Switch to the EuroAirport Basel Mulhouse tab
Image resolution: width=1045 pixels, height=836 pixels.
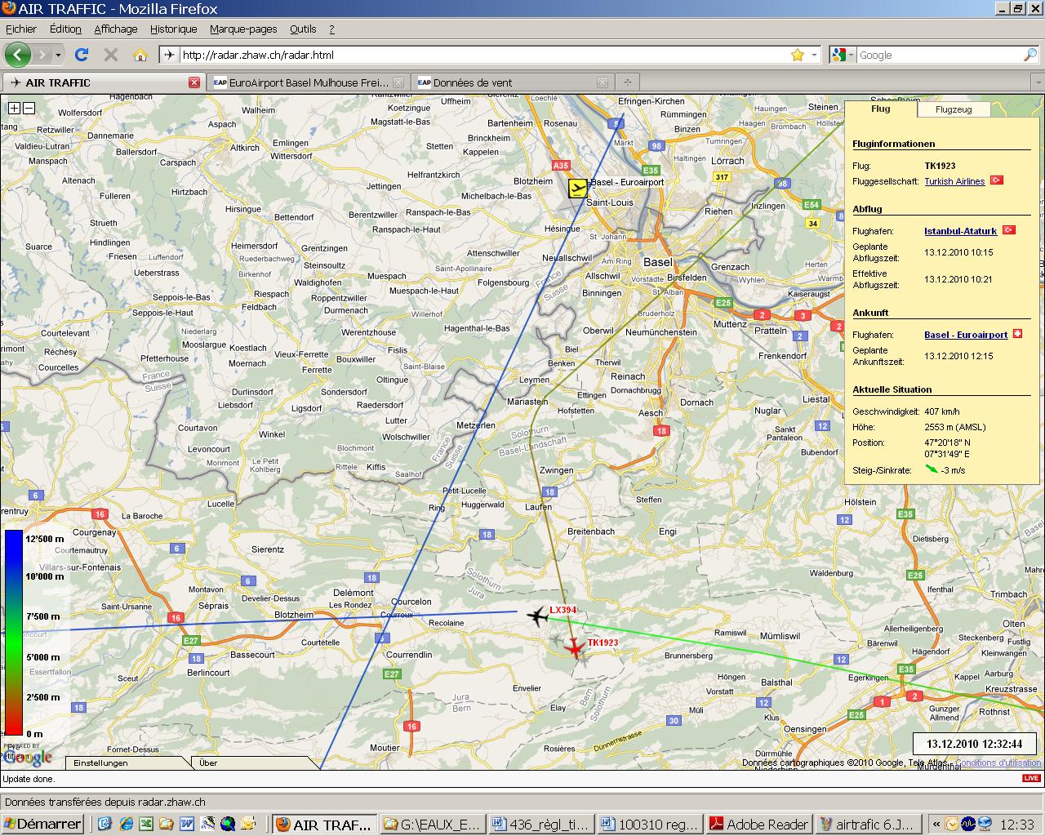click(309, 82)
